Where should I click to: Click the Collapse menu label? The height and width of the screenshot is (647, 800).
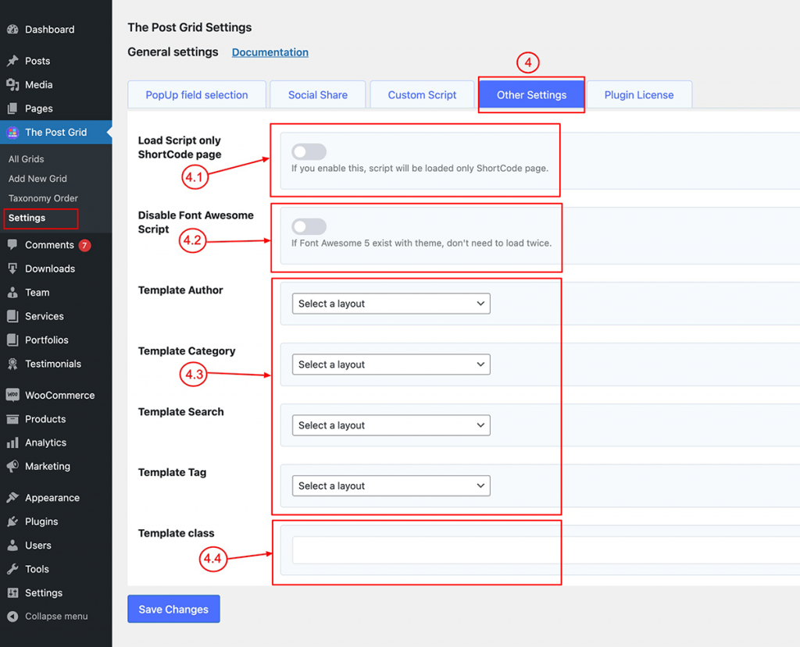tap(56, 617)
